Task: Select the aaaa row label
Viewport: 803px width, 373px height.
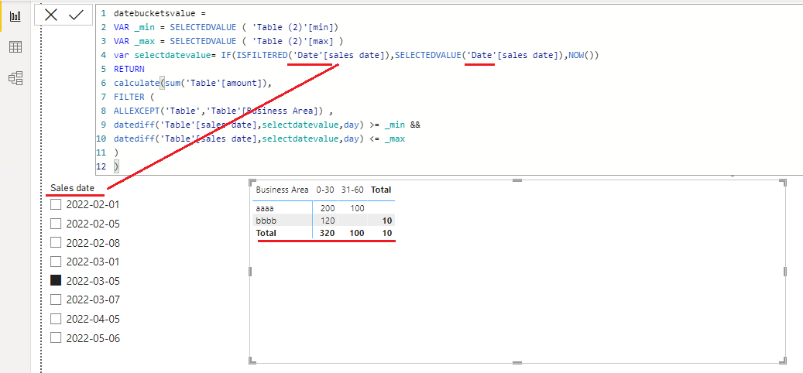Action: [265, 208]
